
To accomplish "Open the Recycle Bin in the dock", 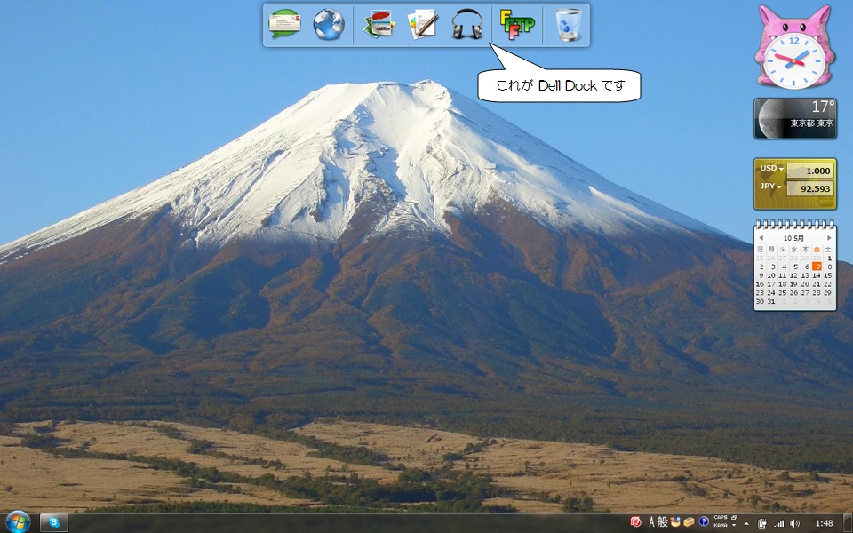I will point(568,25).
